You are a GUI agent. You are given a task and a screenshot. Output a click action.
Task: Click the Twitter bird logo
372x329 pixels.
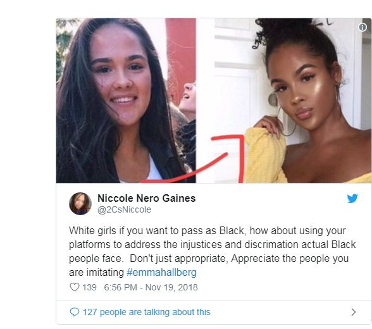(352, 199)
